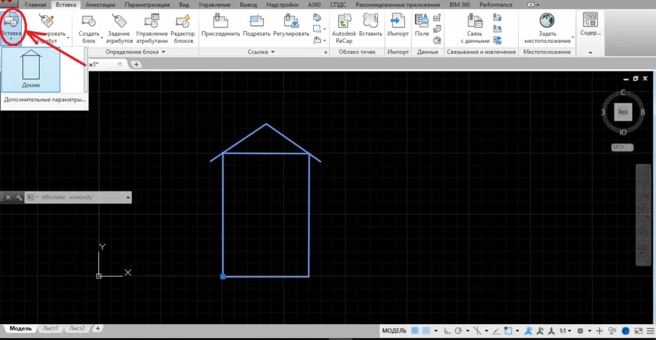Viewport: 656px width, 340px height.
Task: Toggle polar tracking in status bar
Action: click(x=459, y=331)
